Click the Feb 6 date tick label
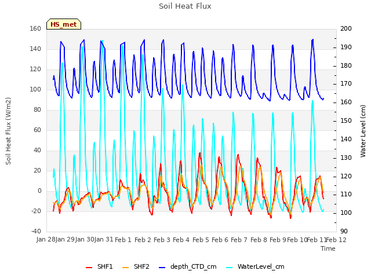The image size is (371, 278). (220, 240)
